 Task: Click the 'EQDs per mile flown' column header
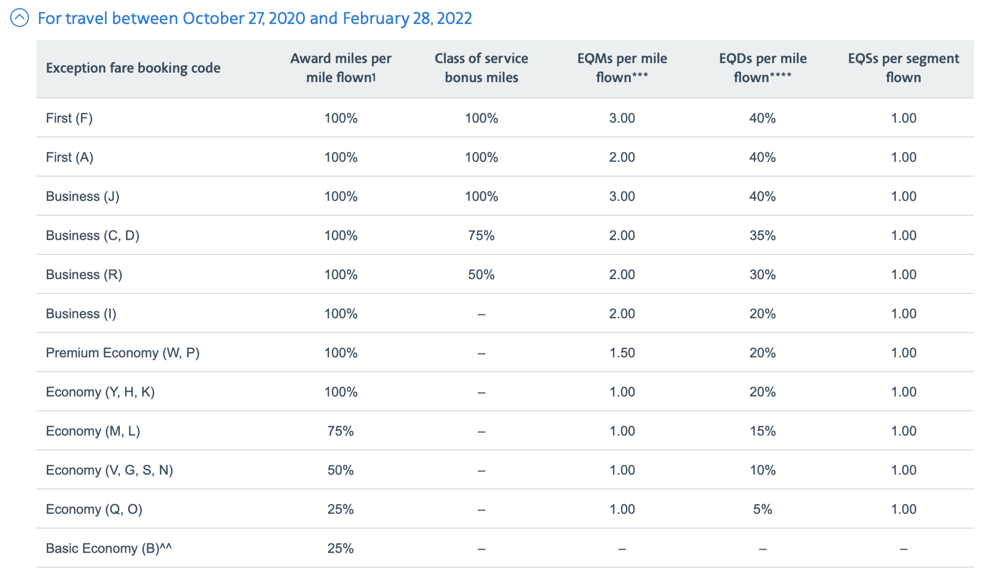coord(762,68)
